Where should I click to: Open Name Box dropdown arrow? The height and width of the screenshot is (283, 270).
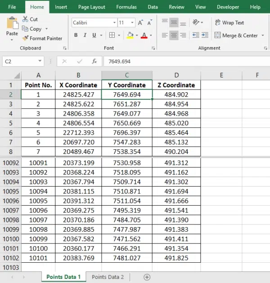coord(40,61)
